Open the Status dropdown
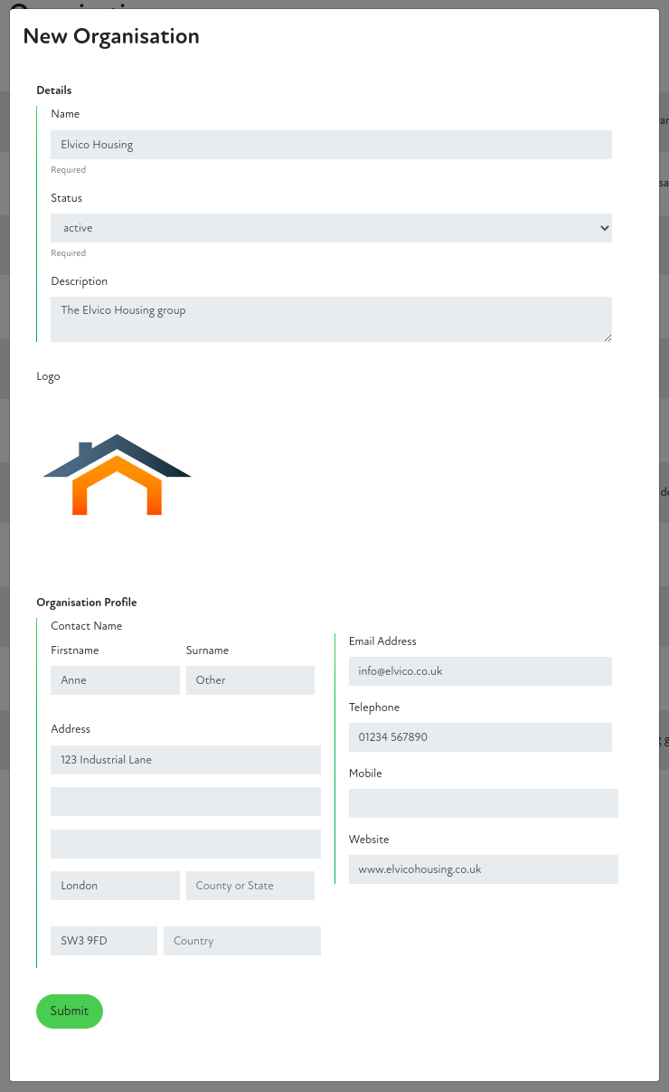Viewport: 669px width, 1092px height. click(331, 228)
